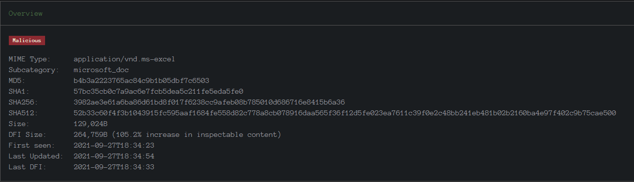Click the SHA1 hash value
634x182 pixels.
[158, 92]
